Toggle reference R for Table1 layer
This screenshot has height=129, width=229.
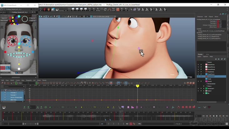[x=204, y=91]
